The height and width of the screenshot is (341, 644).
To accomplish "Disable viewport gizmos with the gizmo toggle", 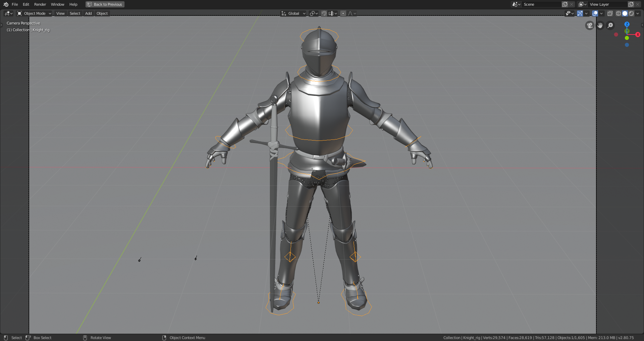I will (580, 13).
